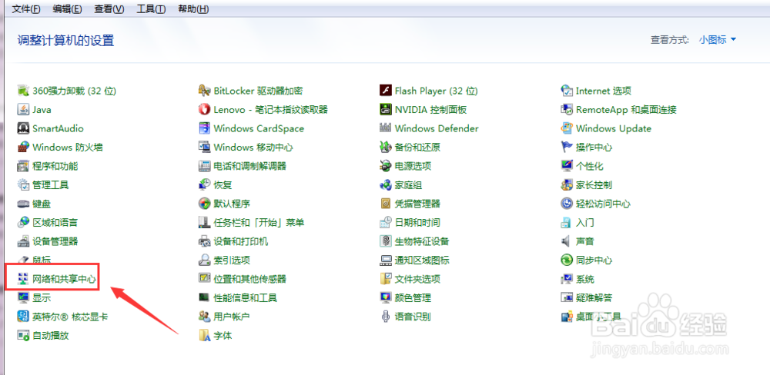The width and height of the screenshot is (770, 375).
Task: Open the 家庭组 link
Action: (x=409, y=184)
